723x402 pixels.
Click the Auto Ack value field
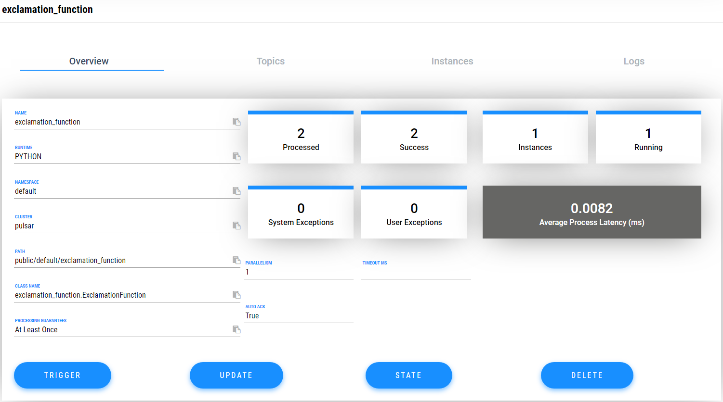pos(299,315)
